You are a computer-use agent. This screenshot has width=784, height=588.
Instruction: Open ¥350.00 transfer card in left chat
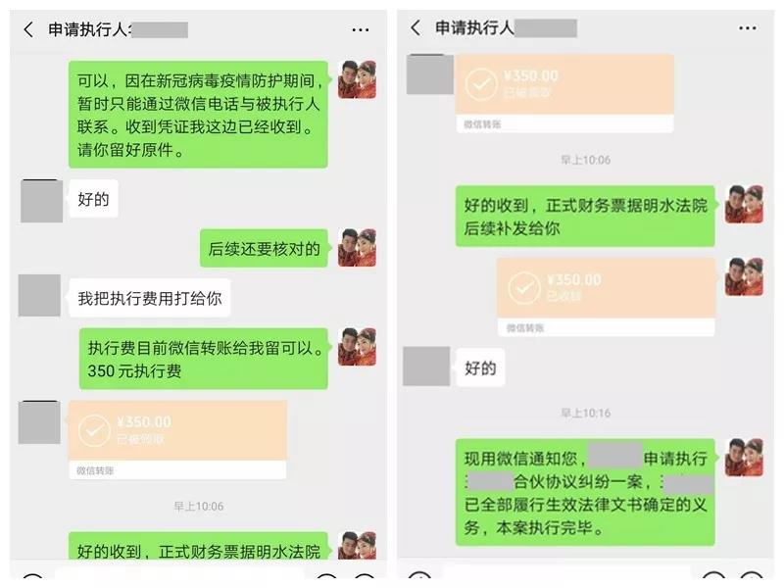pyautogui.click(x=177, y=440)
